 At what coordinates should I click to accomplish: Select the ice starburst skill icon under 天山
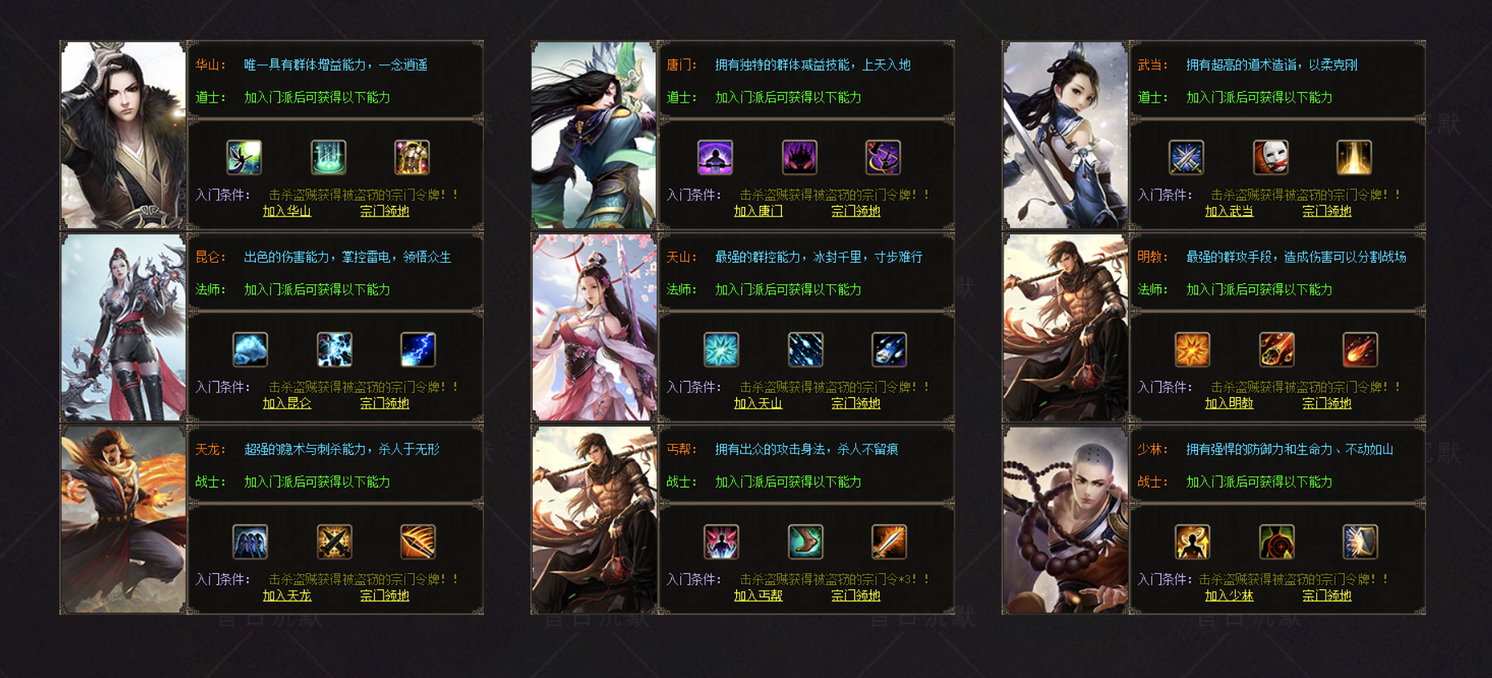(722, 349)
